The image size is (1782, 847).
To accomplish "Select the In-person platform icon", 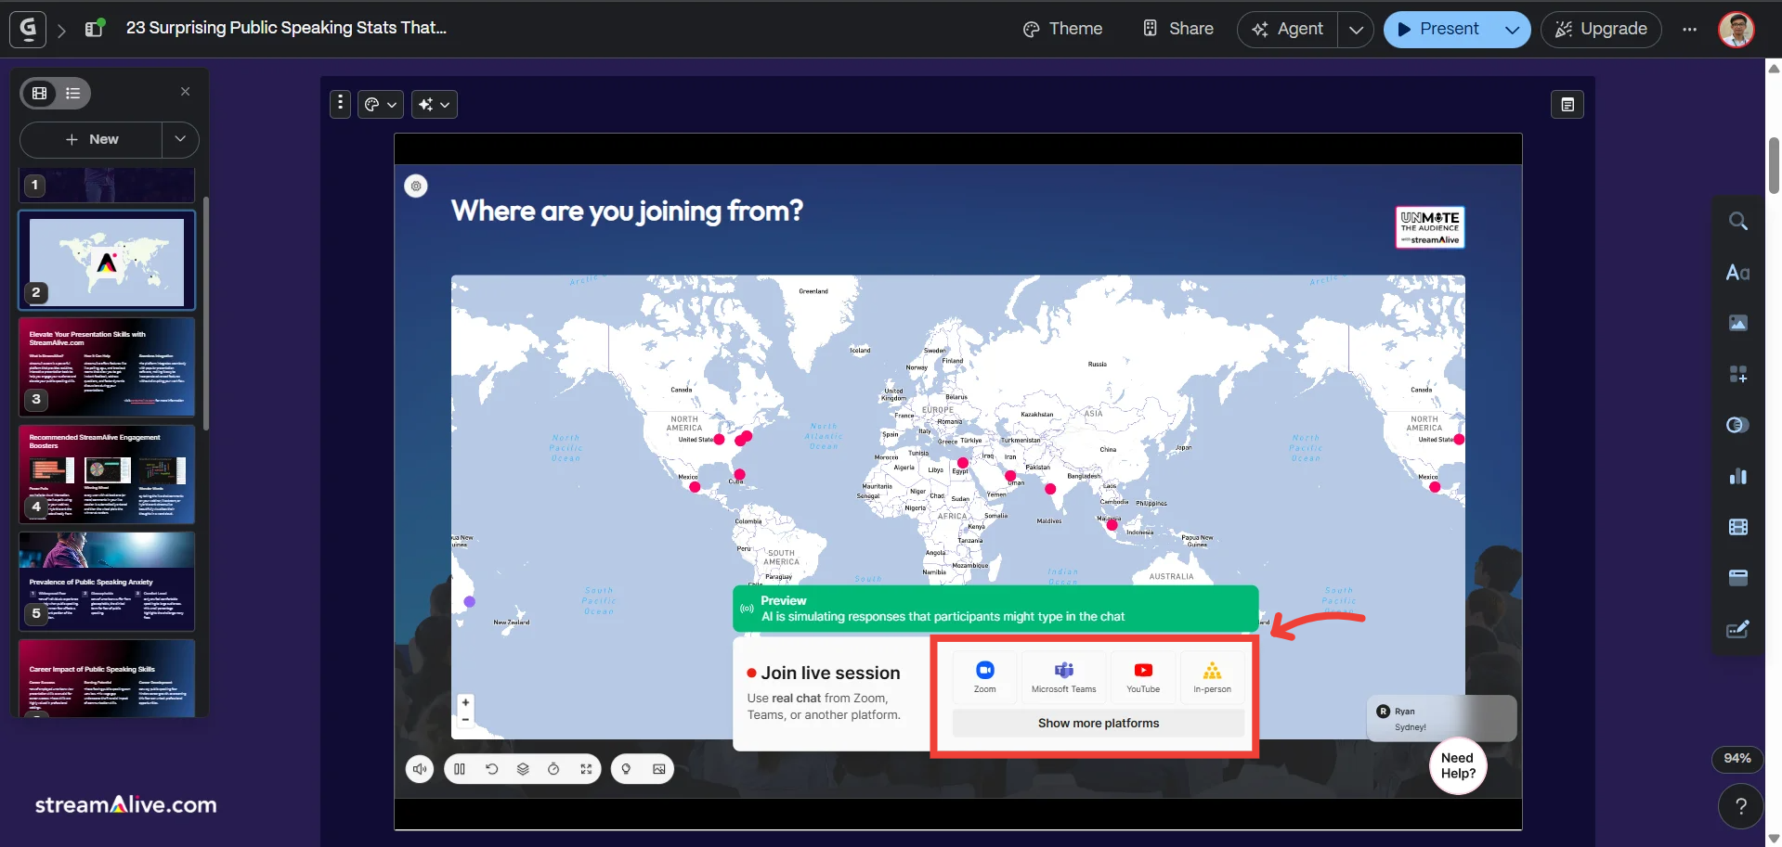I will point(1212,676).
